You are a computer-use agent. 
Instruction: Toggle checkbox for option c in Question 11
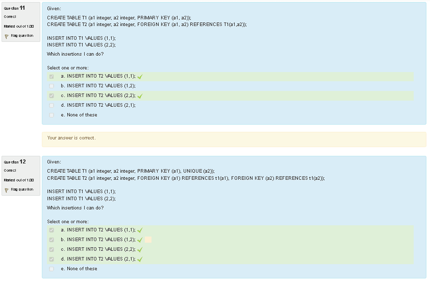pyautogui.click(x=52, y=96)
